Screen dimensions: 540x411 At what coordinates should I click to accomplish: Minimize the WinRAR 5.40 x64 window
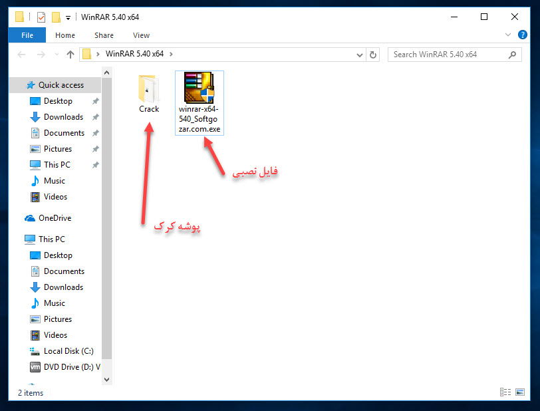[x=454, y=17]
